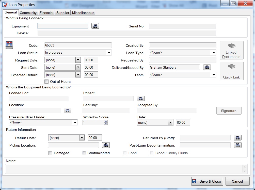Find Pickup Location with binoculars icon
Screen dimensions: 255x190
click(106, 145)
